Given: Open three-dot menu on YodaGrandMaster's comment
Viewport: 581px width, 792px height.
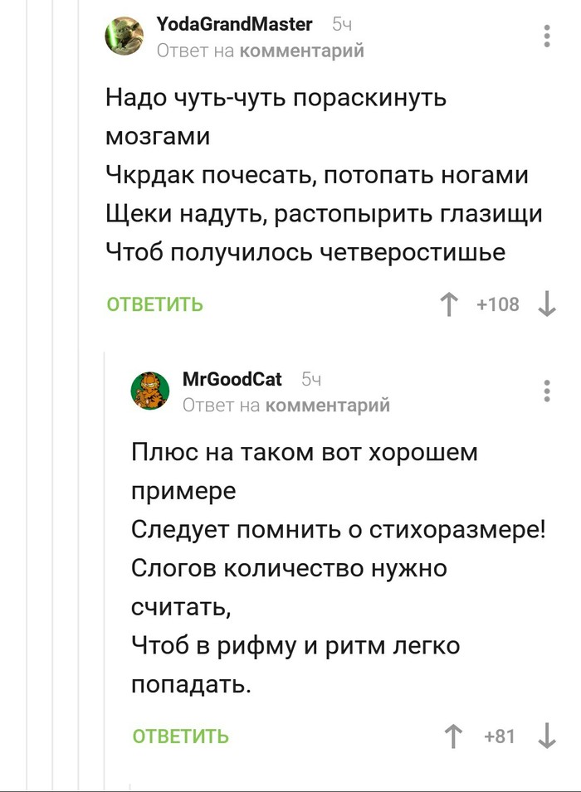Looking at the screenshot, I should point(547,36).
